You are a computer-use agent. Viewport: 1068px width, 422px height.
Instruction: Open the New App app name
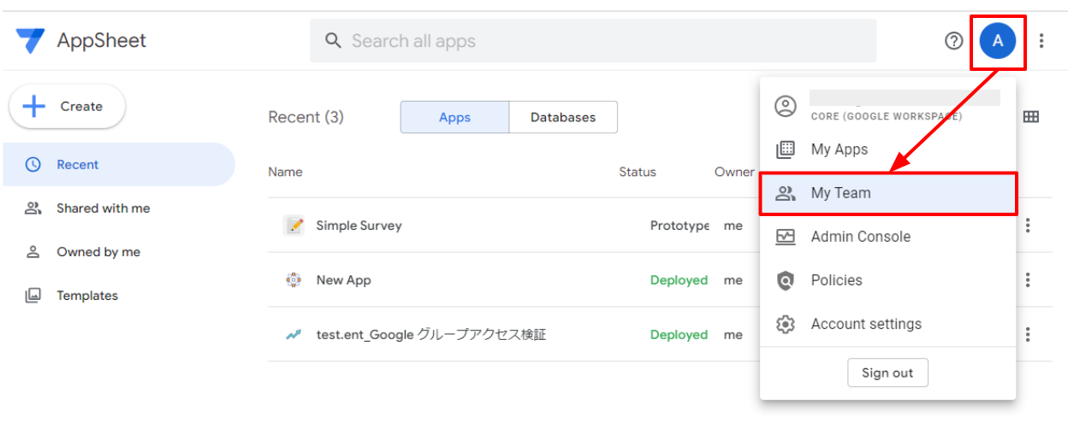(343, 280)
